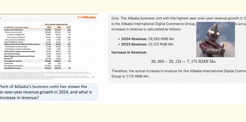
Task: Click the Total segment revenue value 264,837
Action: [x=58, y=61]
